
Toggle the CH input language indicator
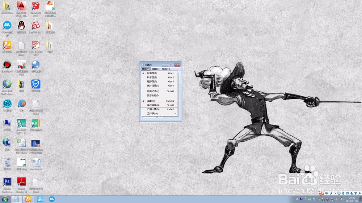pyautogui.click(x=297, y=199)
